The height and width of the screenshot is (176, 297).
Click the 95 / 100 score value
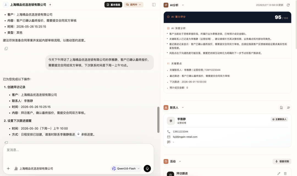click(281, 17)
